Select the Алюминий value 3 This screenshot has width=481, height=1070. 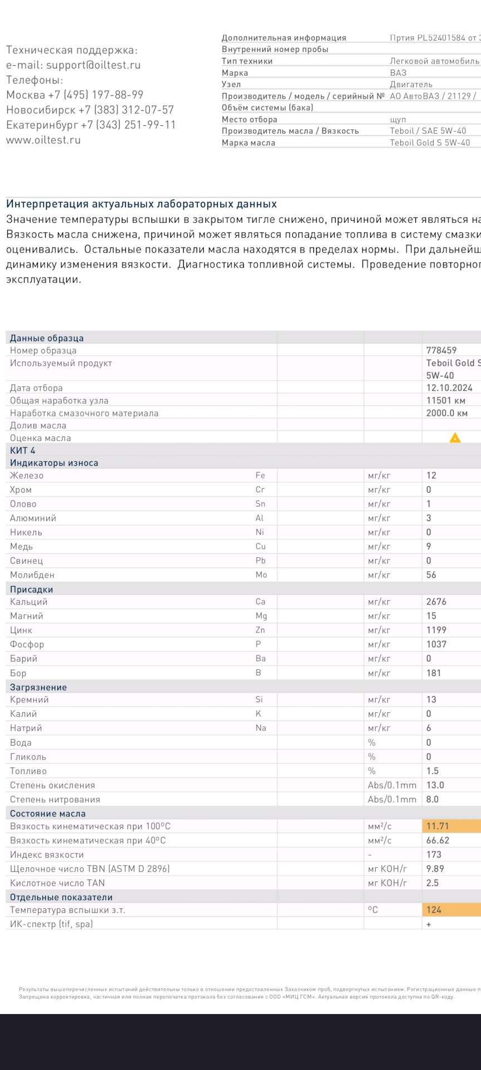[x=429, y=518]
